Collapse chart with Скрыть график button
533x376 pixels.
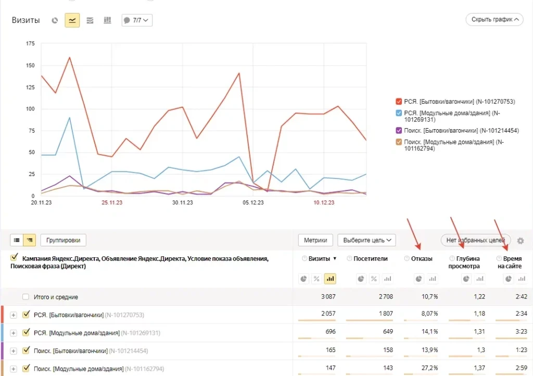(x=494, y=20)
